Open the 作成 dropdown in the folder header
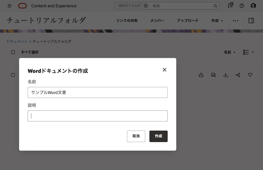This screenshot has height=170, width=263. click(x=217, y=21)
